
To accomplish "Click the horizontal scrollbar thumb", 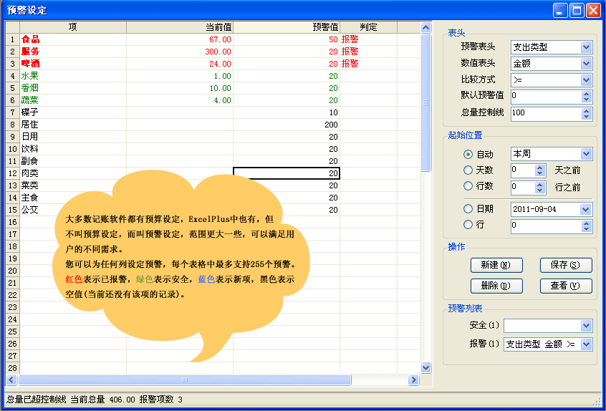I will pyautogui.click(x=185, y=379).
